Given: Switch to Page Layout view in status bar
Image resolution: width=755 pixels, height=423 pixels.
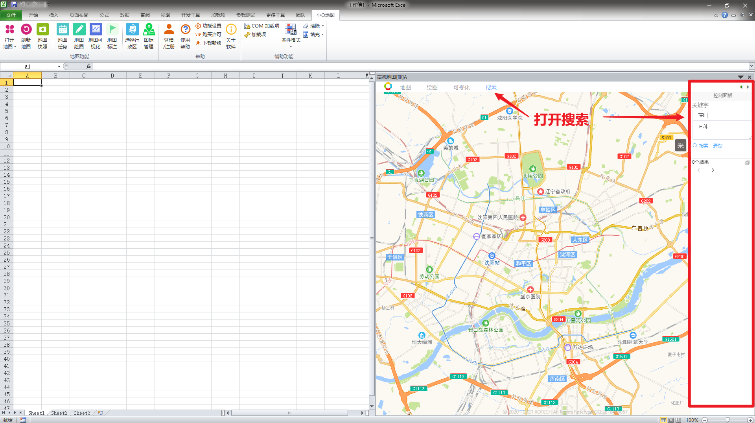Looking at the screenshot, I should 671,420.
